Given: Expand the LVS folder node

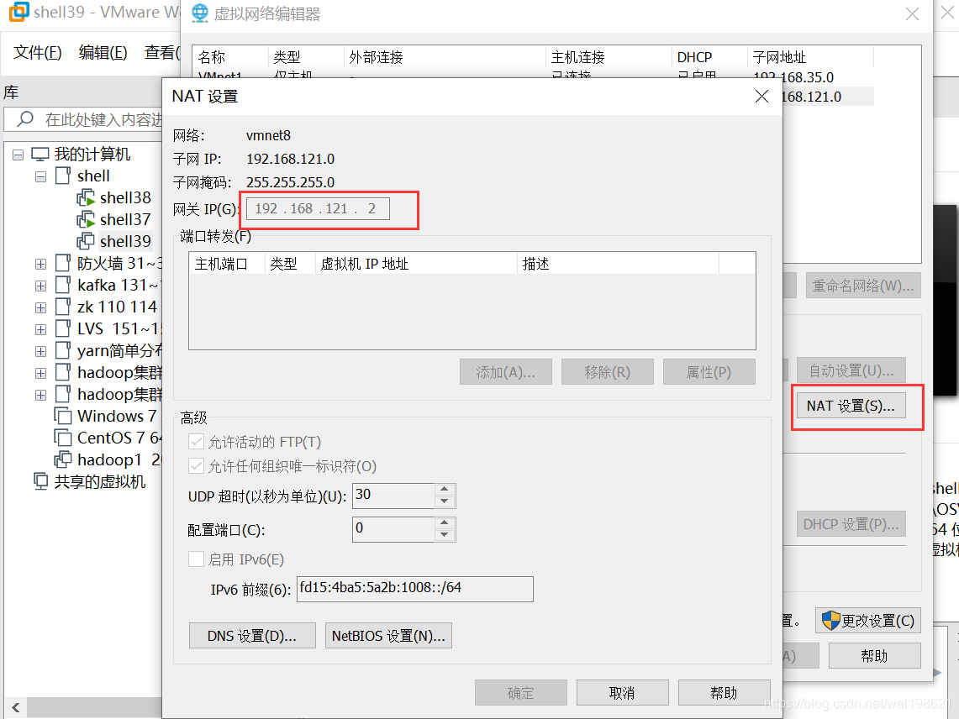Looking at the screenshot, I should click(40, 329).
